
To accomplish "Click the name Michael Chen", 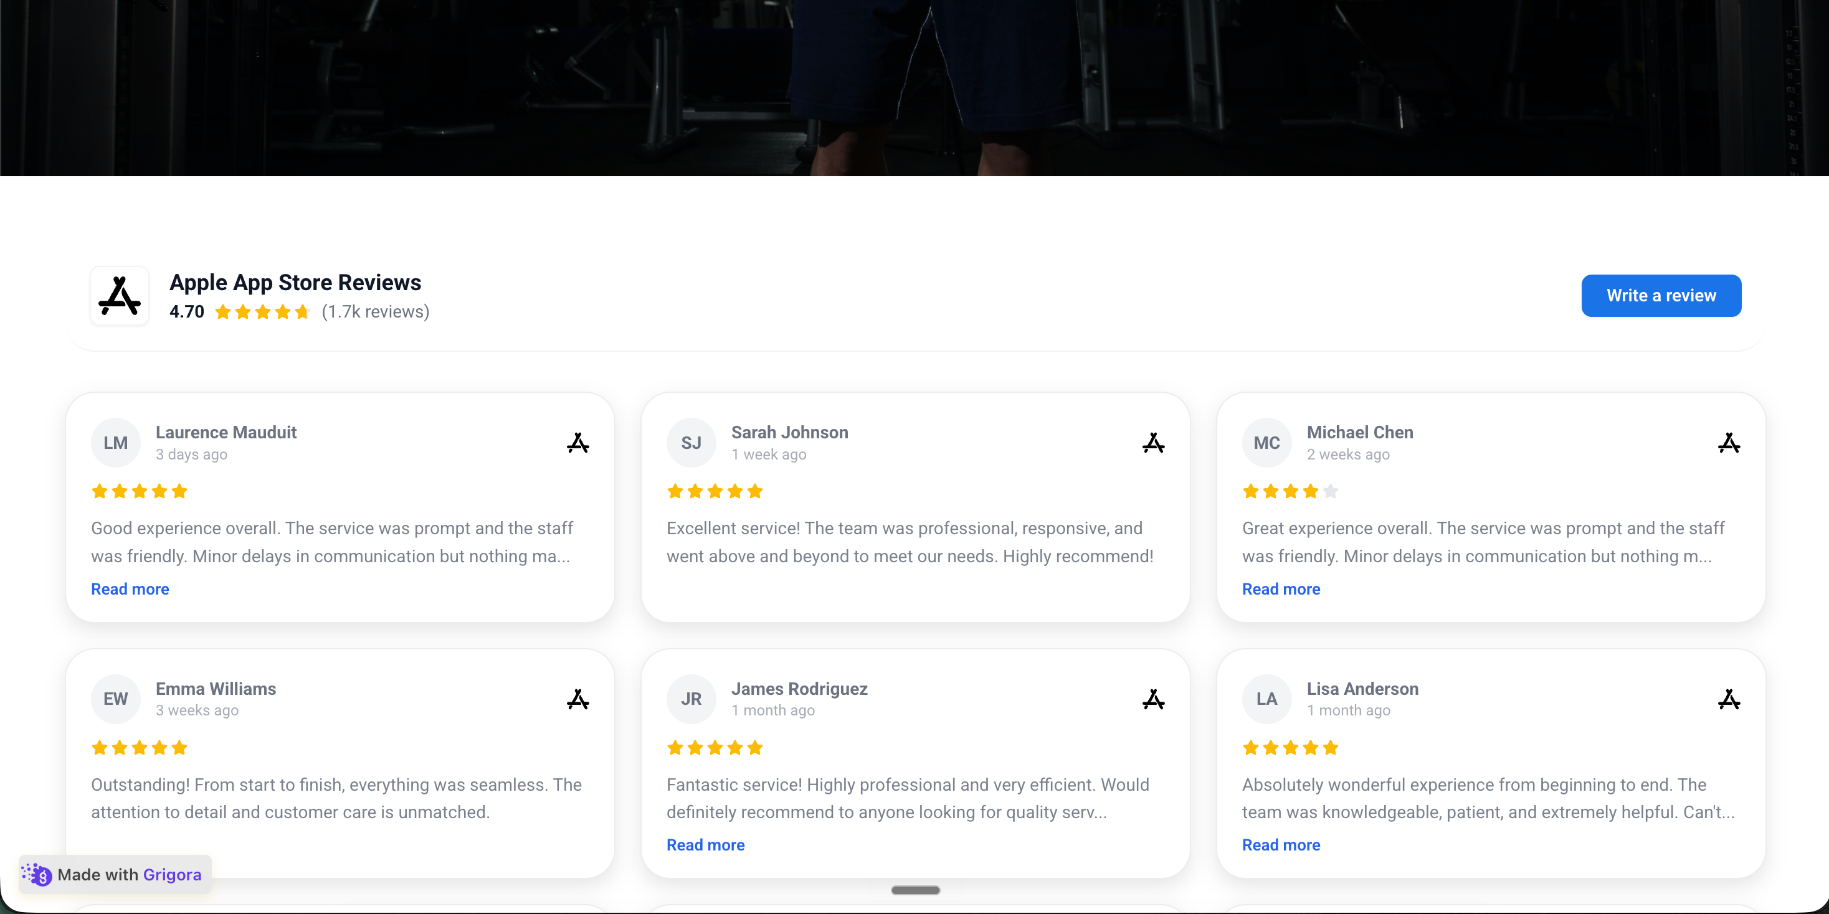I will 1360,432.
